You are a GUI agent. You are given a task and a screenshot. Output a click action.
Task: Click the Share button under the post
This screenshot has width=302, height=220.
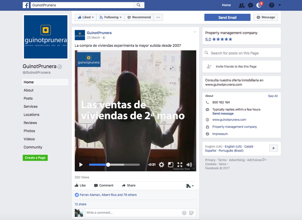coord(129,186)
